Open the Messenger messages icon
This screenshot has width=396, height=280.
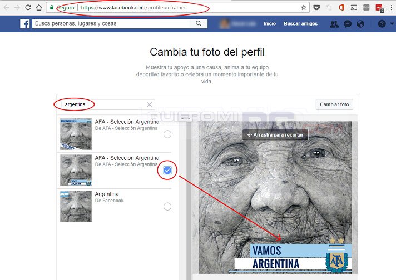pyautogui.click(x=348, y=24)
